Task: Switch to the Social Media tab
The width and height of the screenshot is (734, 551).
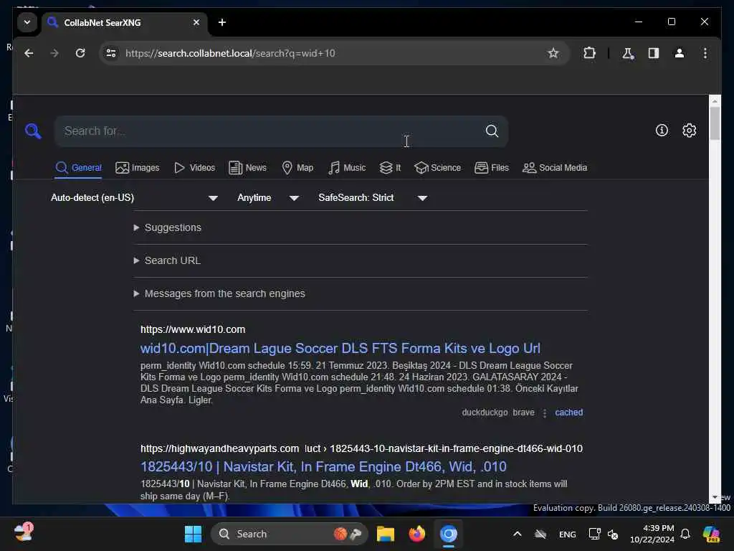Action: (x=554, y=168)
